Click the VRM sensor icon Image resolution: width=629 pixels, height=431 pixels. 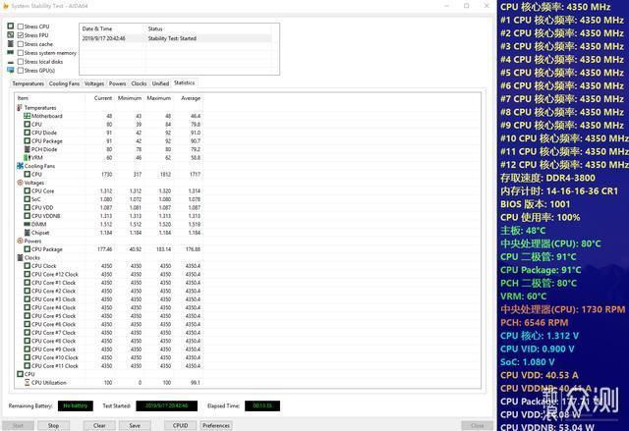[x=27, y=157]
